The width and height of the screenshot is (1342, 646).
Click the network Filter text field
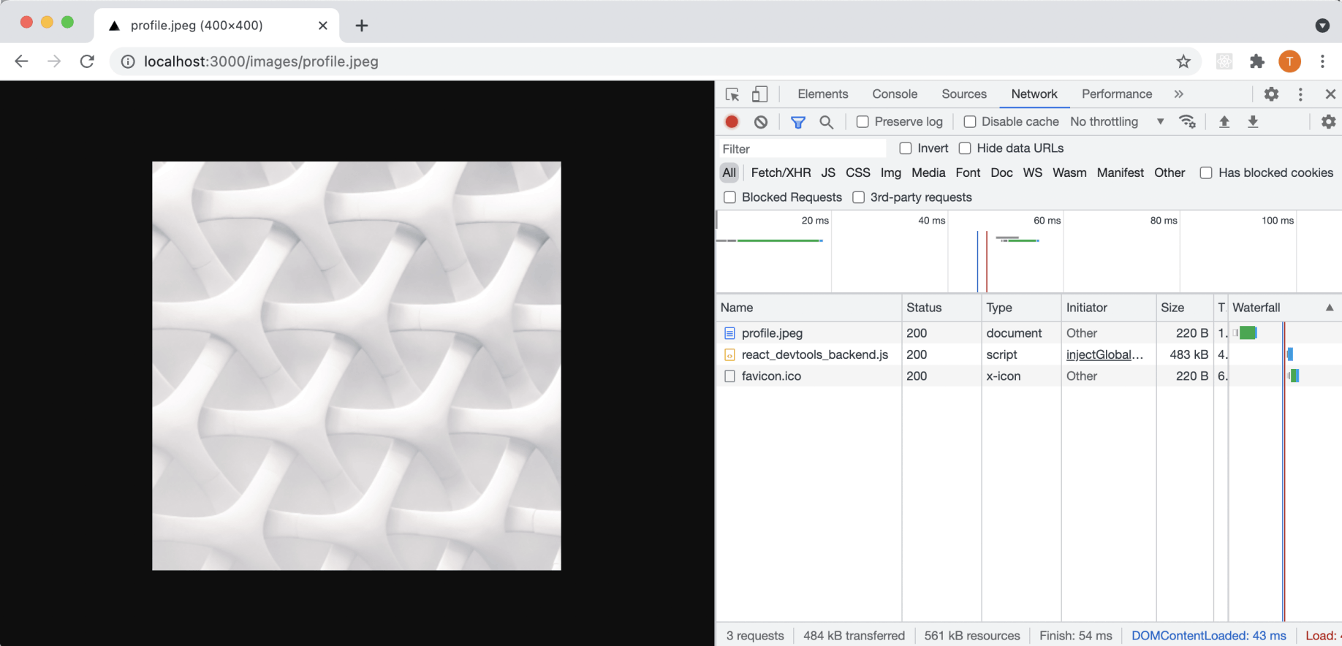pyautogui.click(x=802, y=149)
